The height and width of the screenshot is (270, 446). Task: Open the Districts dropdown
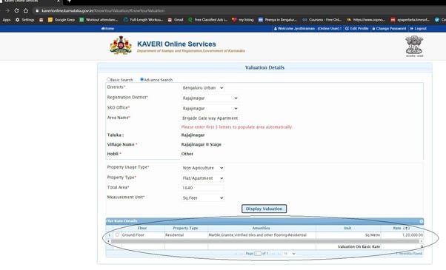click(x=203, y=88)
